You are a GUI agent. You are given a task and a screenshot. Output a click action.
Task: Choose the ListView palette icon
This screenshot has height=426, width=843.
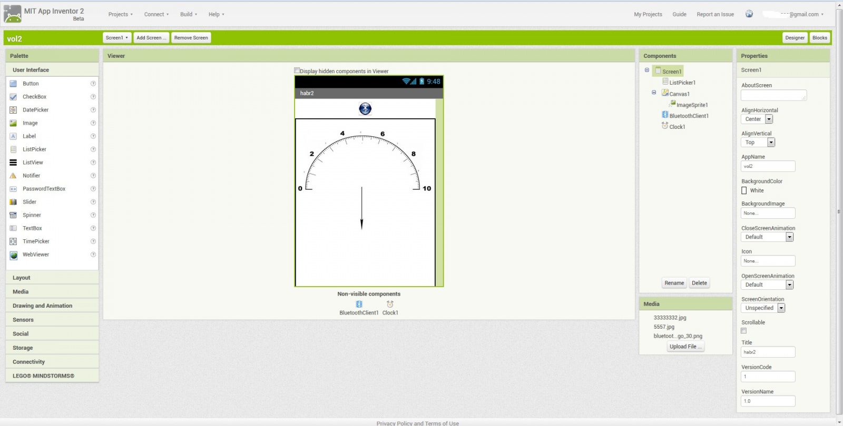tap(13, 163)
